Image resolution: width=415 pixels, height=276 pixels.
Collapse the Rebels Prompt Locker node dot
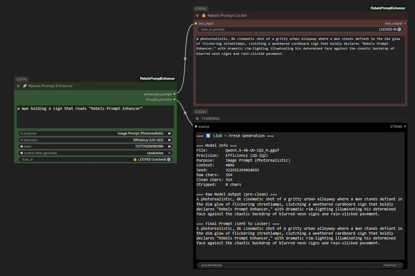click(x=197, y=15)
